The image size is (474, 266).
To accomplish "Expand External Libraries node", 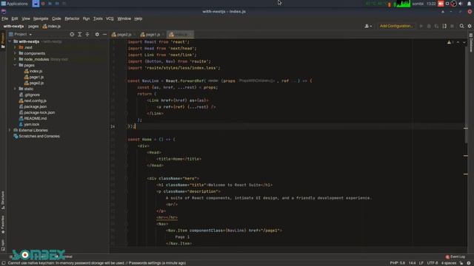I will coord(10,130).
